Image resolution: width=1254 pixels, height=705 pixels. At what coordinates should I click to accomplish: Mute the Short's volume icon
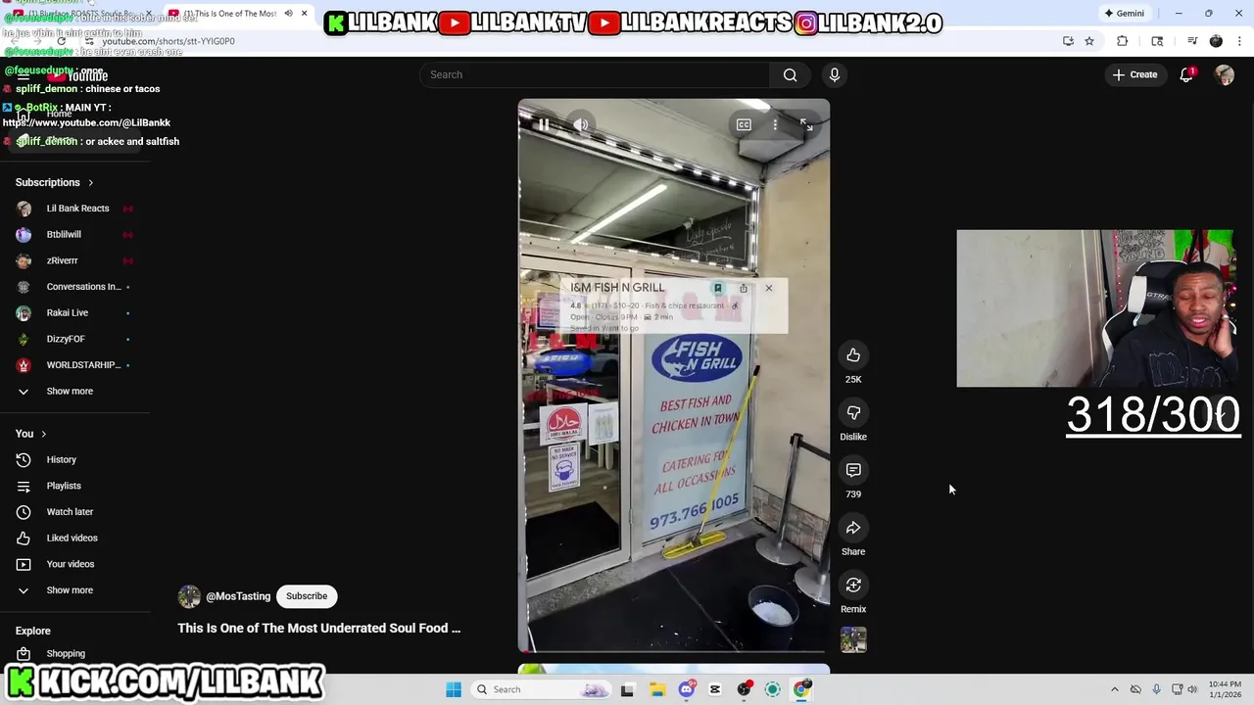[581, 124]
